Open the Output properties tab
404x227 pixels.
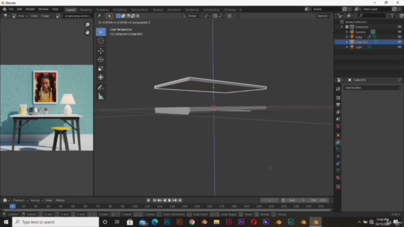(x=338, y=105)
